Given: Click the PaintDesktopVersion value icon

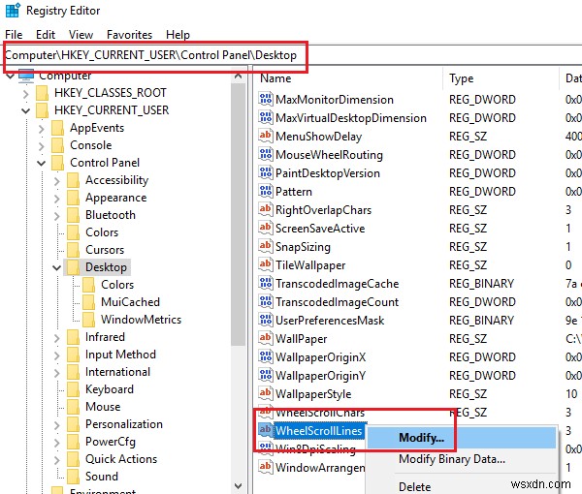Looking at the screenshot, I should [x=266, y=172].
